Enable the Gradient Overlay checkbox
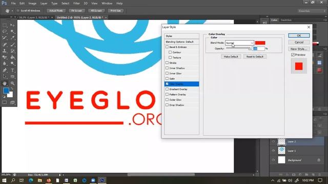 (167, 89)
